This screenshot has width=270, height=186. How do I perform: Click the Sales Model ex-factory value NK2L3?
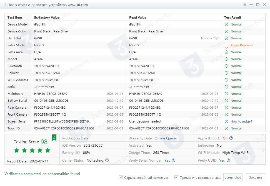(x=39, y=45)
